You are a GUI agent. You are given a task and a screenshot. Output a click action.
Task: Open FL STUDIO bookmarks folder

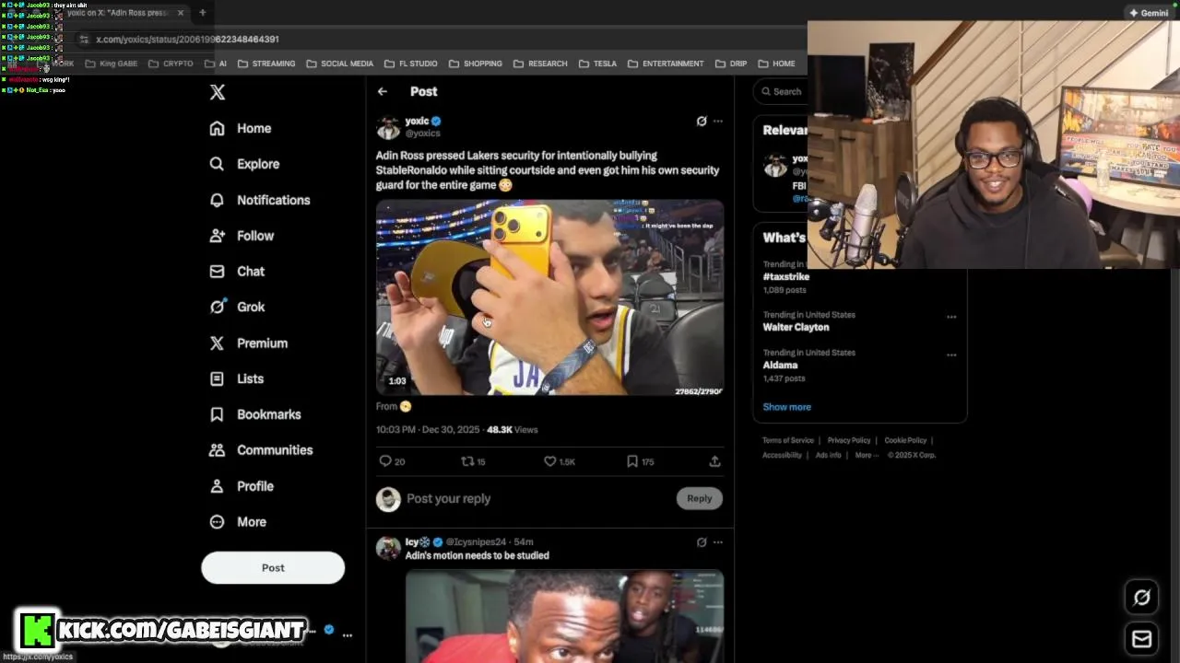[411, 64]
